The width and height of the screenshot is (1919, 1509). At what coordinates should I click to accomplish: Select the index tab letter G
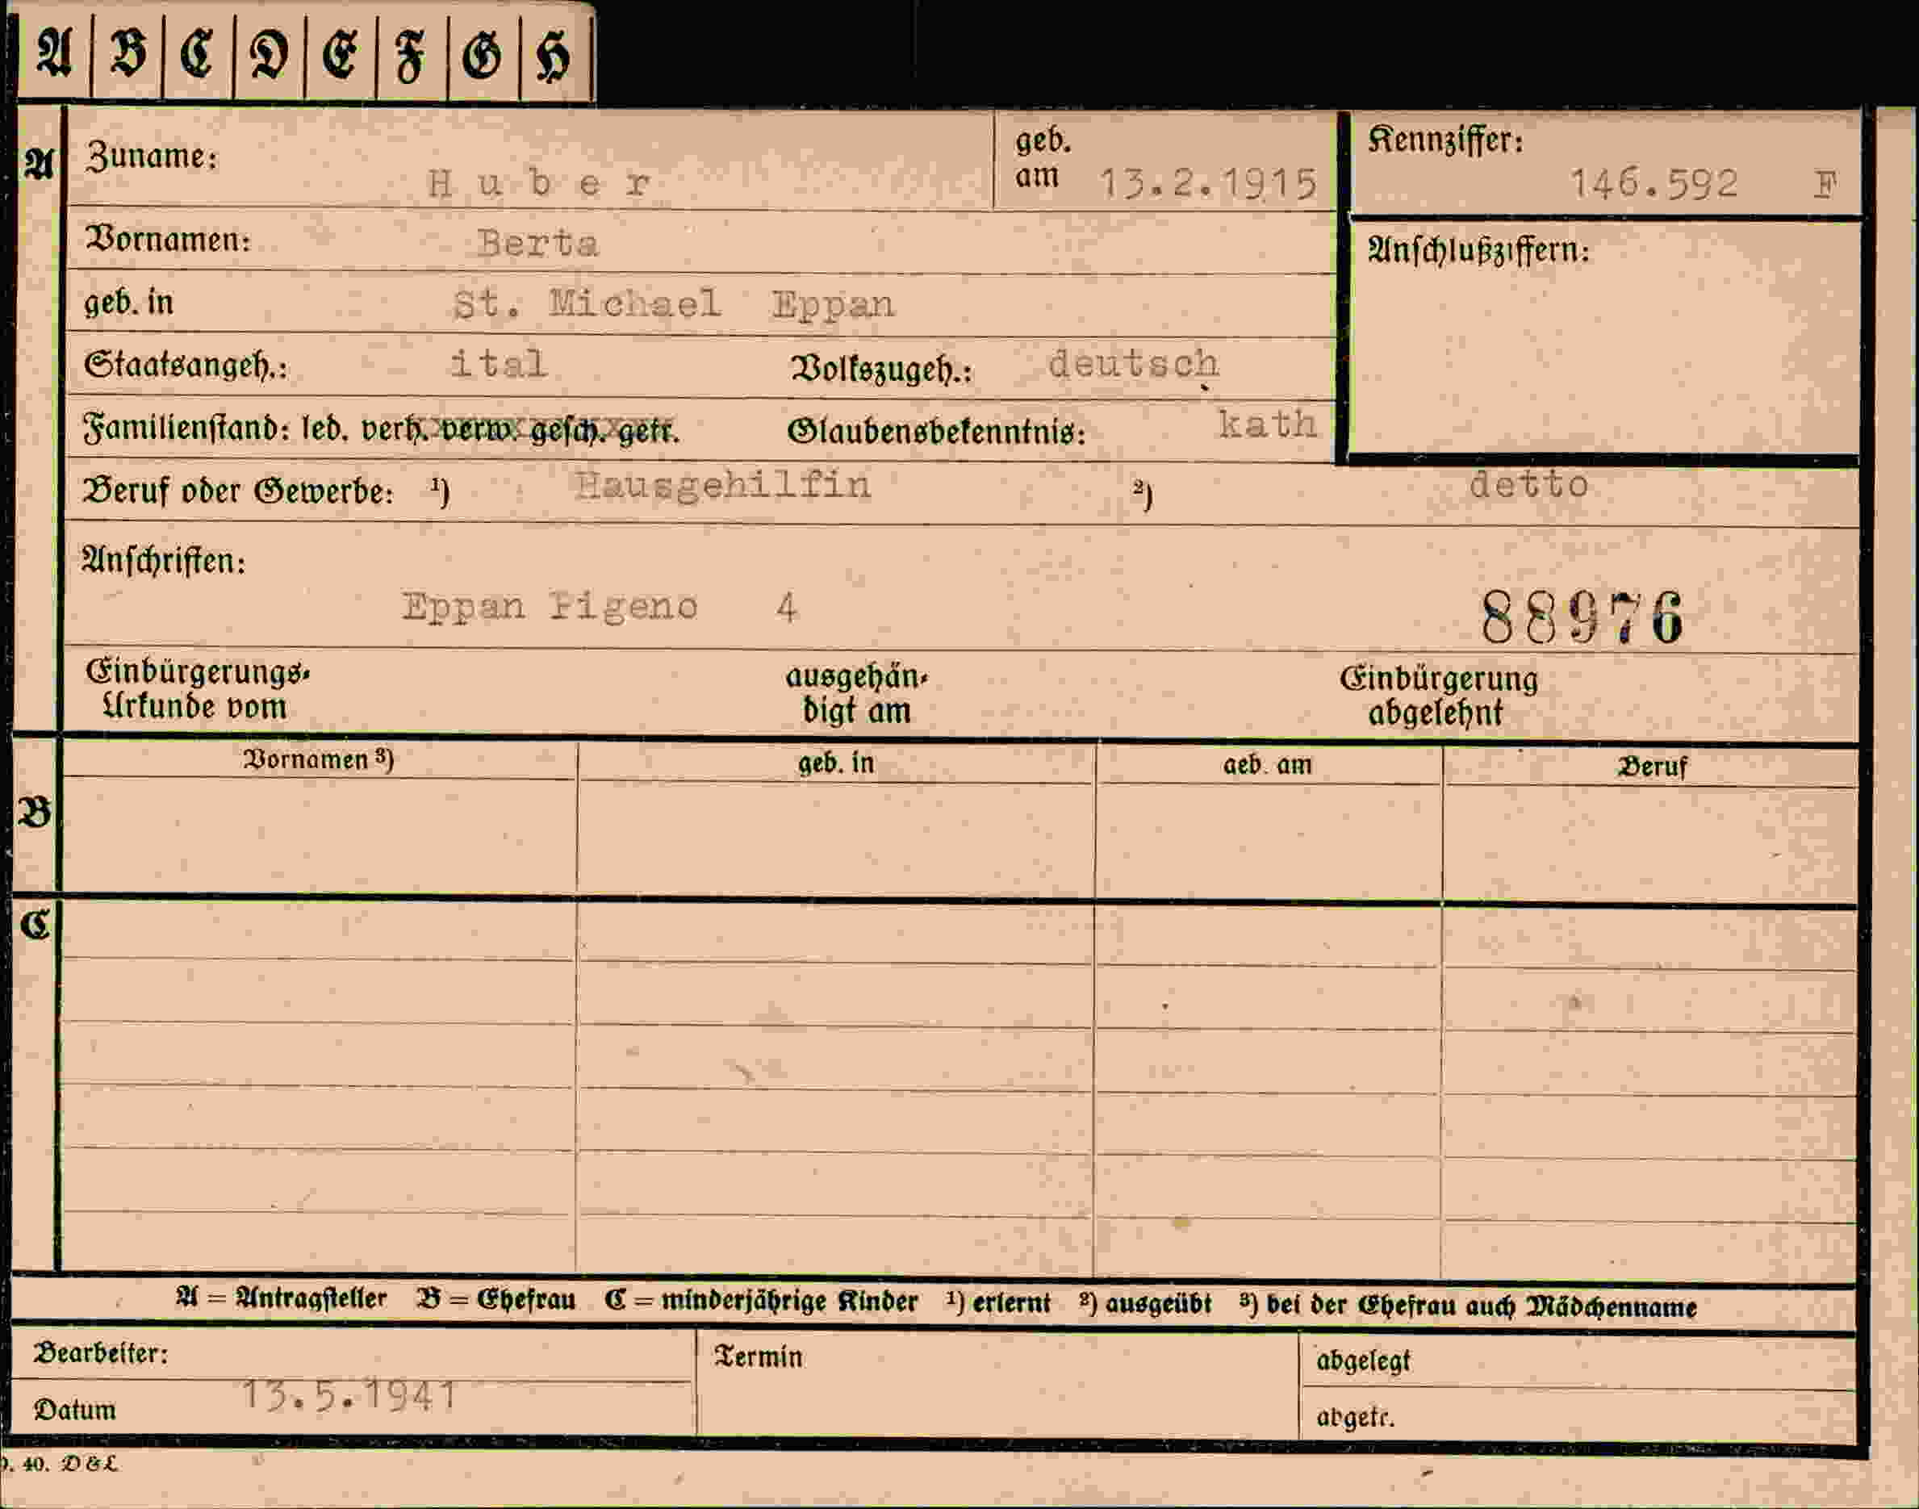coord(483,56)
